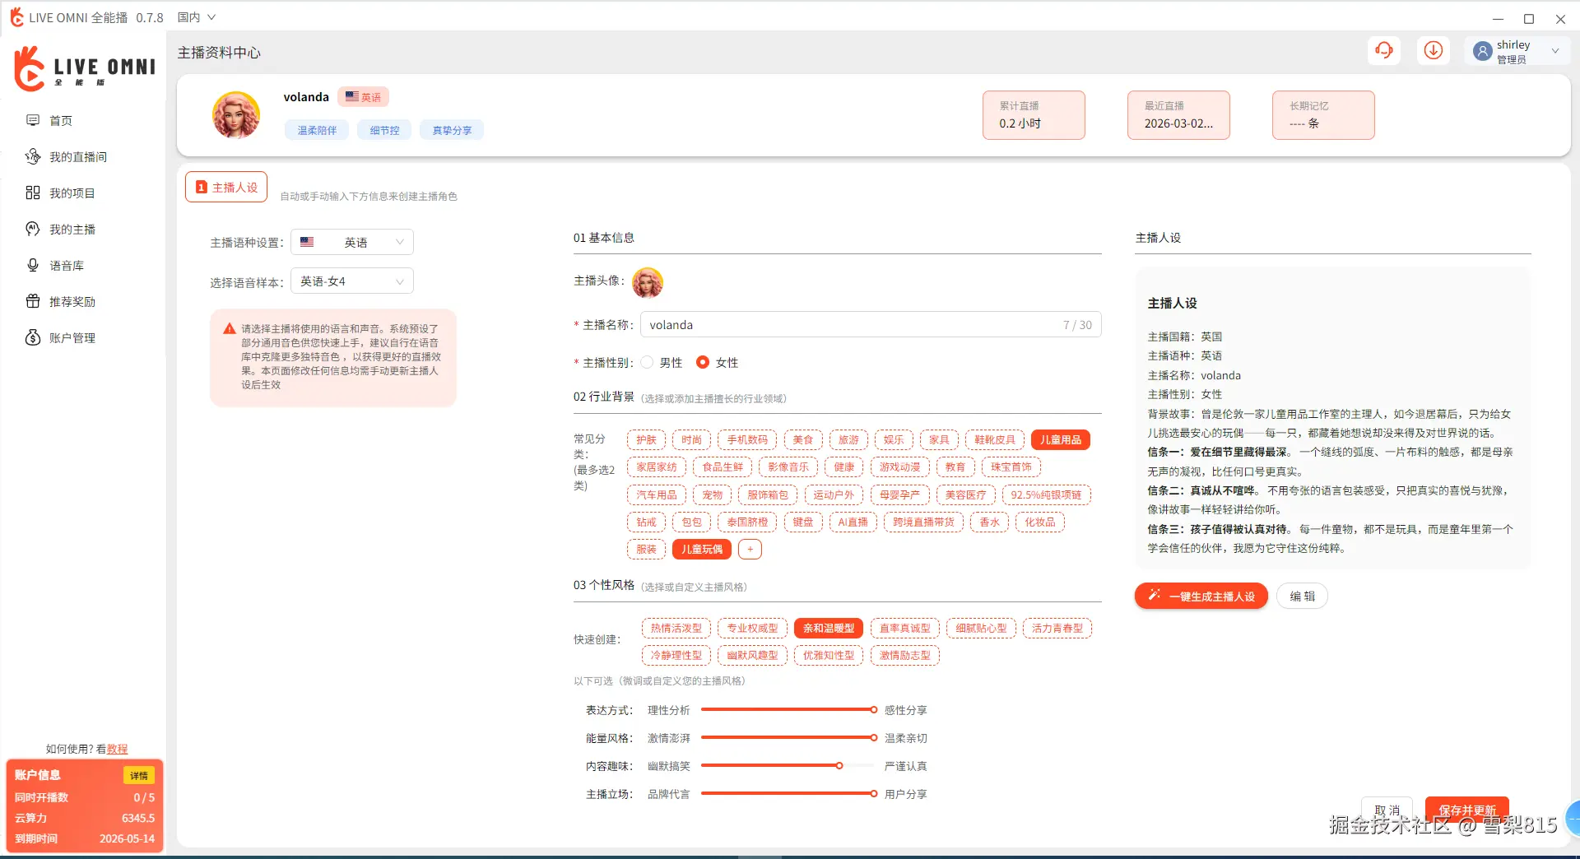Image resolution: width=1580 pixels, height=859 pixels.
Task: Click the 我的项目 grid icon
Action: coord(33,193)
